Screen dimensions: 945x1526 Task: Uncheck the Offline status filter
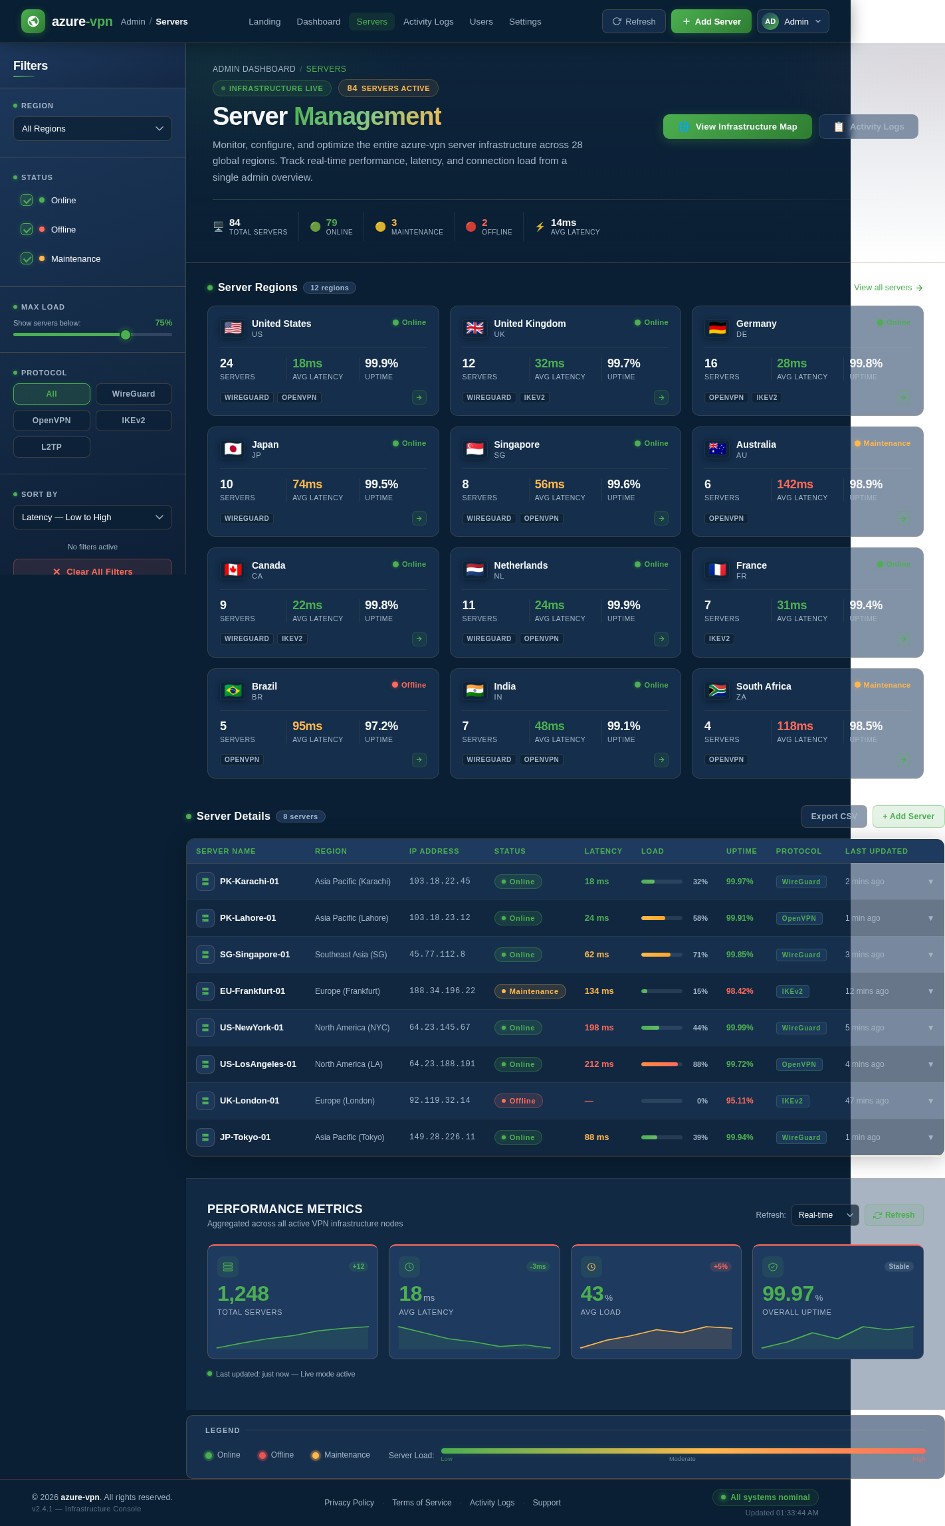(27, 229)
